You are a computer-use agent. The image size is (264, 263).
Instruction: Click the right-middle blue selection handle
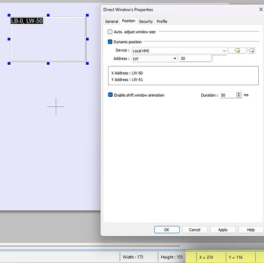point(87,39)
